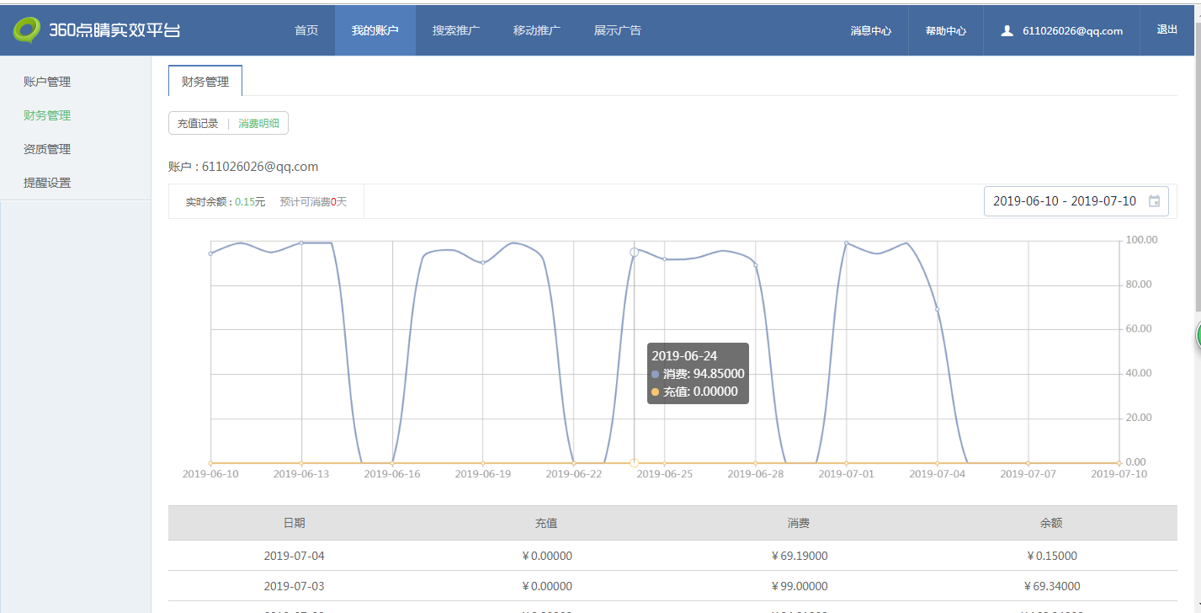The width and height of the screenshot is (1201, 613).
Task: Open 展示广告 menu item
Action: (618, 30)
